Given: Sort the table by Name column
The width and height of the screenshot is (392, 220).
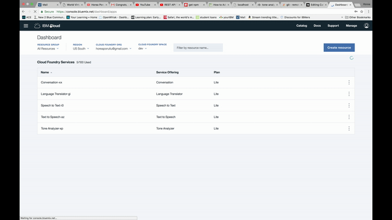Looking at the screenshot, I should 46,72.
